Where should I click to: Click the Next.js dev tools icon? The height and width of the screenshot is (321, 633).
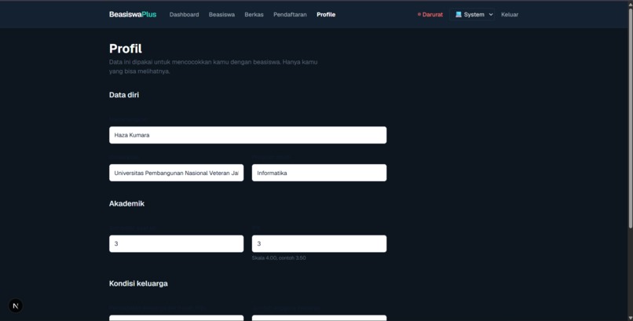pyautogui.click(x=16, y=305)
